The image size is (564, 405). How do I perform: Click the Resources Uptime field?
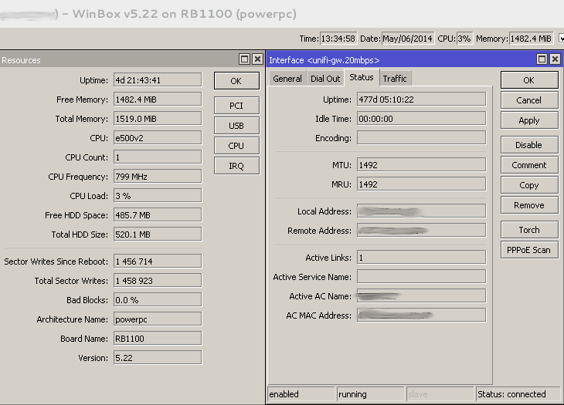[158, 80]
